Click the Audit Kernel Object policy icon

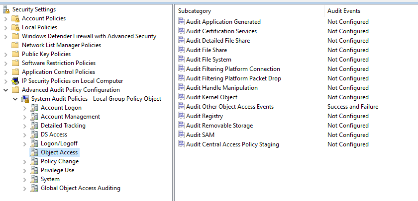[181, 97]
